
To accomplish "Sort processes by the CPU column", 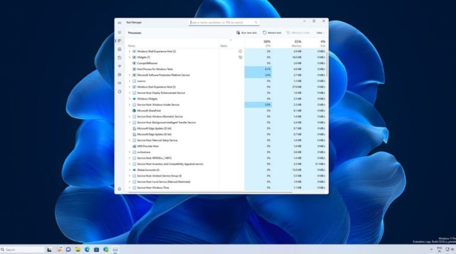I will point(267,43).
